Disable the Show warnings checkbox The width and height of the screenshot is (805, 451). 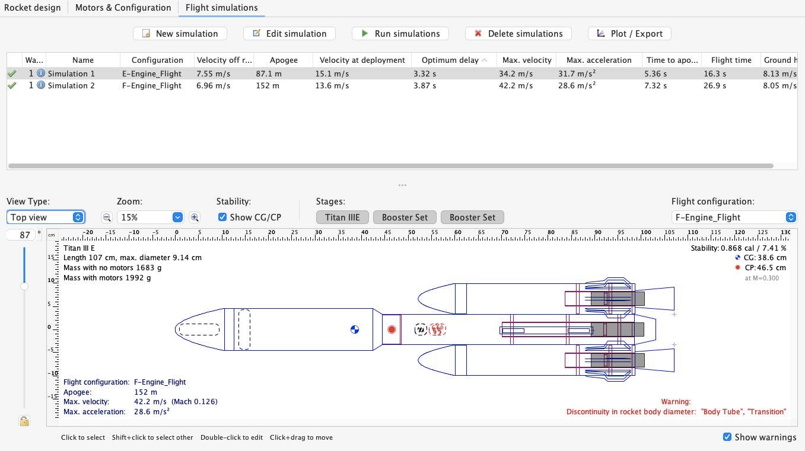[727, 437]
